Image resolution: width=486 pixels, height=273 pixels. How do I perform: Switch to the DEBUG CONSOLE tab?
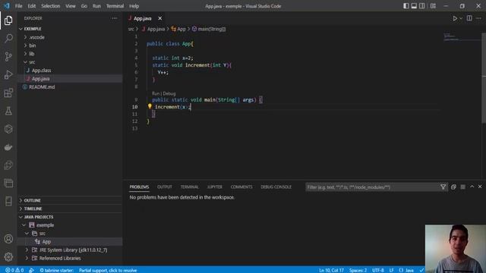[276, 187]
